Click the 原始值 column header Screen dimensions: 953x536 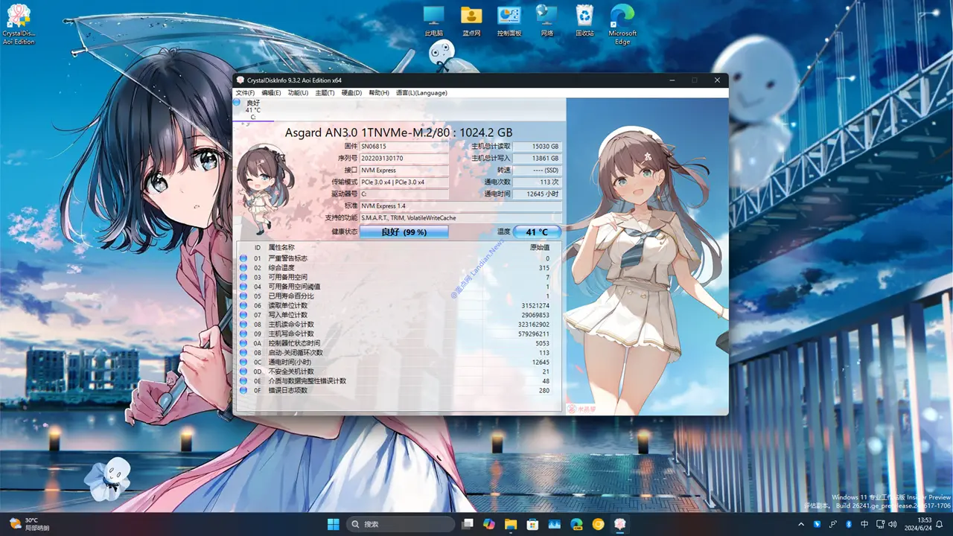point(540,247)
